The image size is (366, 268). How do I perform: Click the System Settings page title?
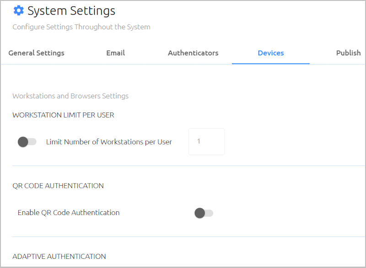pyautogui.click(x=71, y=11)
